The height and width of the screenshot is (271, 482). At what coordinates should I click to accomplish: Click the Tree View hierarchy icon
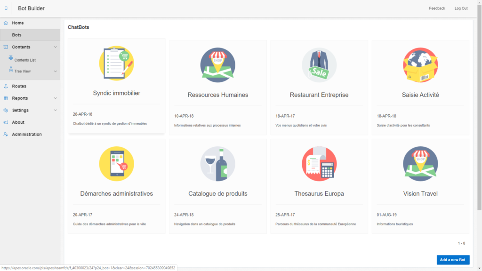click(11, 69)
